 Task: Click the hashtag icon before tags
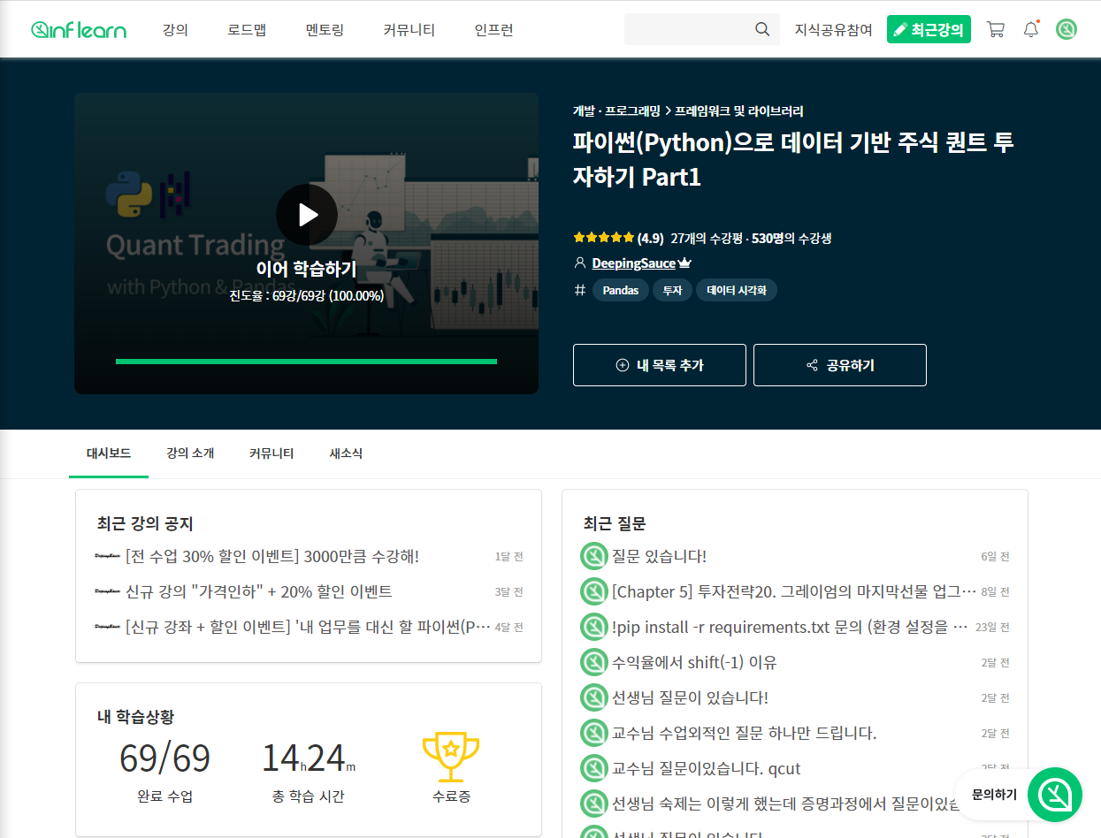580,290
